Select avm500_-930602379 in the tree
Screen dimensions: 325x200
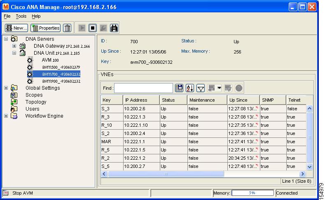tap(61, 67)
